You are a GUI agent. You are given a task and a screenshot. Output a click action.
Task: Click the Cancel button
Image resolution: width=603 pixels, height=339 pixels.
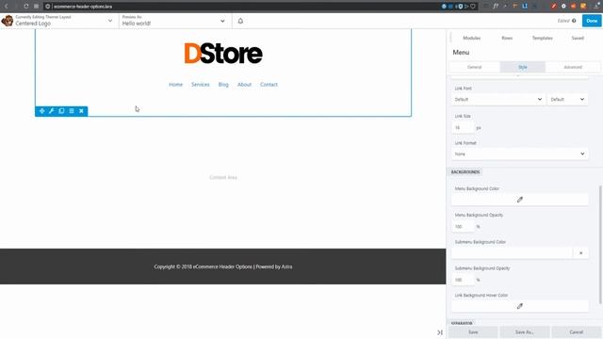point(576,332)
